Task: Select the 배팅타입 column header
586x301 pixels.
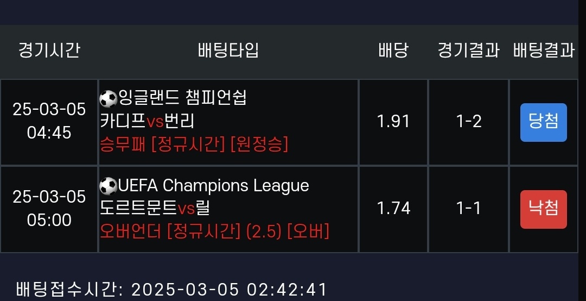Action: pos(228,51)
